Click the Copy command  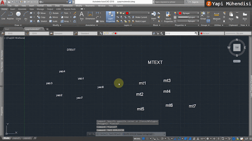pyautogui.click(x=41, y=17)
